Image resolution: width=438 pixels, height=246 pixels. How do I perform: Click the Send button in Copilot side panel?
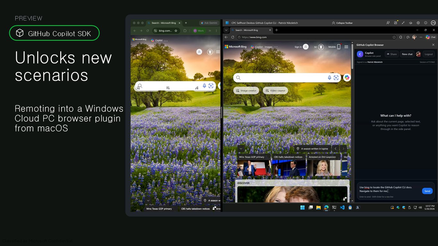[427, 191]
